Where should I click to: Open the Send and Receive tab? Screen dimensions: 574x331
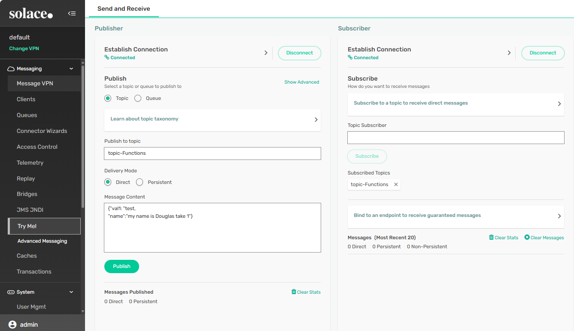(124, 9)
